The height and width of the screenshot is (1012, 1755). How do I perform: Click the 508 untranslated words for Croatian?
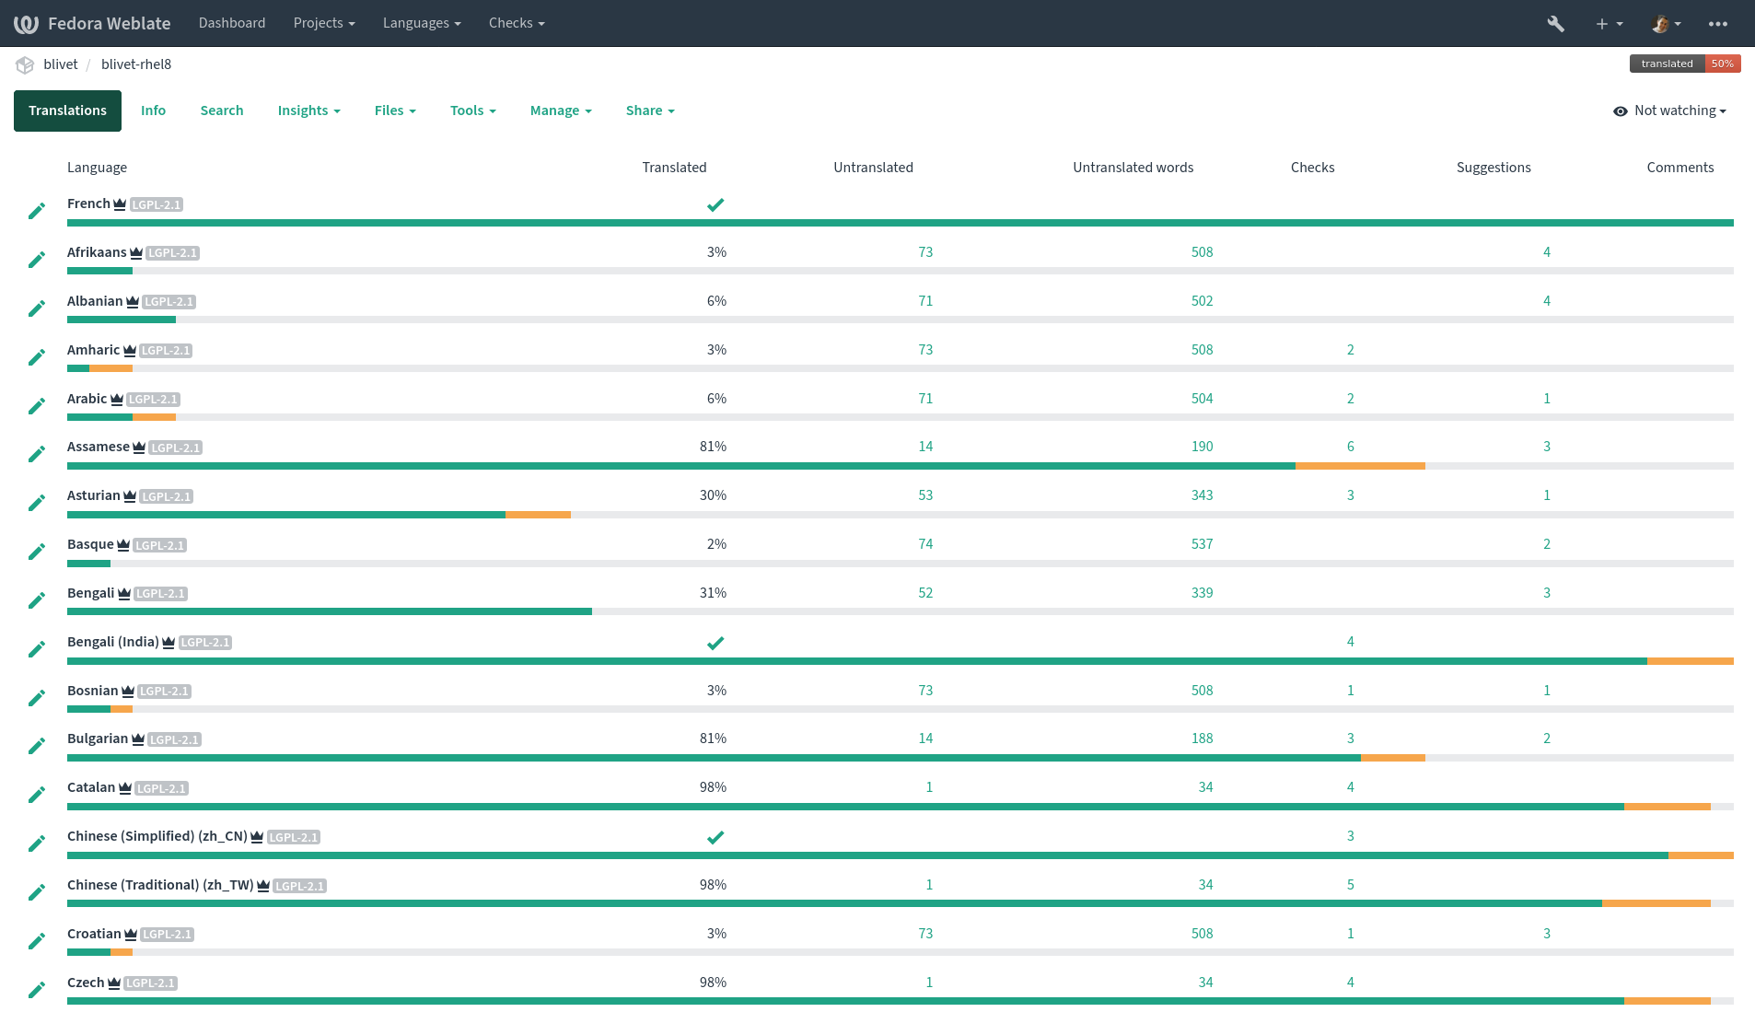point(1202,934)
